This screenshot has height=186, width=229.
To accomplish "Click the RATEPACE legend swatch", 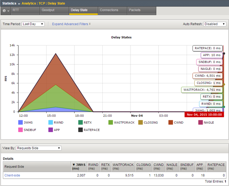I will 81,130.
